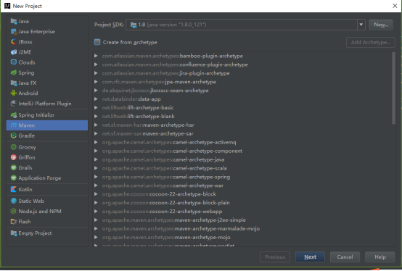The image size is (402, 271).
Task: Click the Node.js and NPM icon
Action: pyautogui.click(x=14, y=211)
